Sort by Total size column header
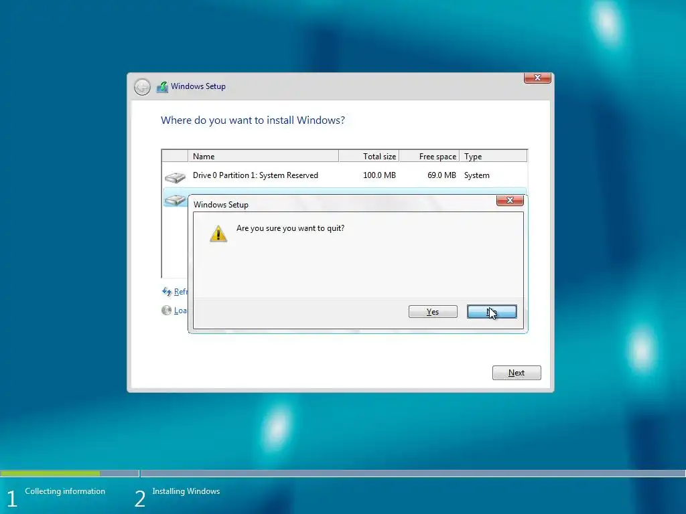 pyautogui.click(x=369, y=156)
